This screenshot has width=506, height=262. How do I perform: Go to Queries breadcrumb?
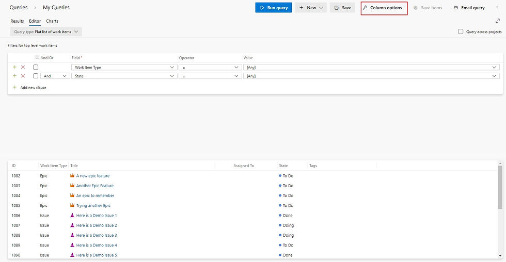19,7
